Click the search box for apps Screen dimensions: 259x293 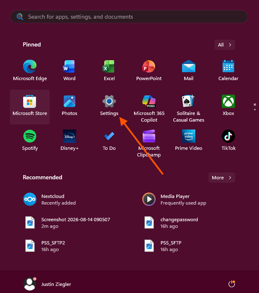(x=129, y=17)
